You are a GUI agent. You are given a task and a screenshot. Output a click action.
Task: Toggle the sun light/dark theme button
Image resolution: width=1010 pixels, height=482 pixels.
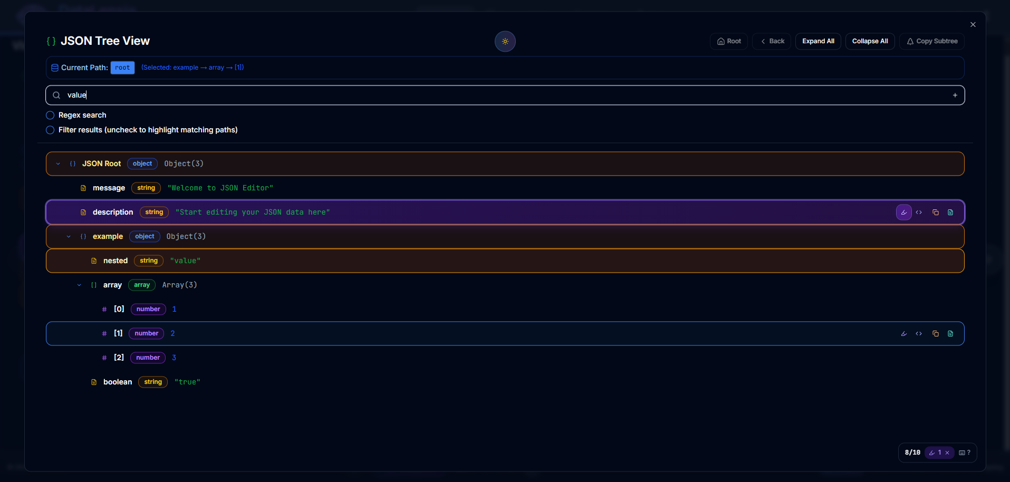pos(505,41)
